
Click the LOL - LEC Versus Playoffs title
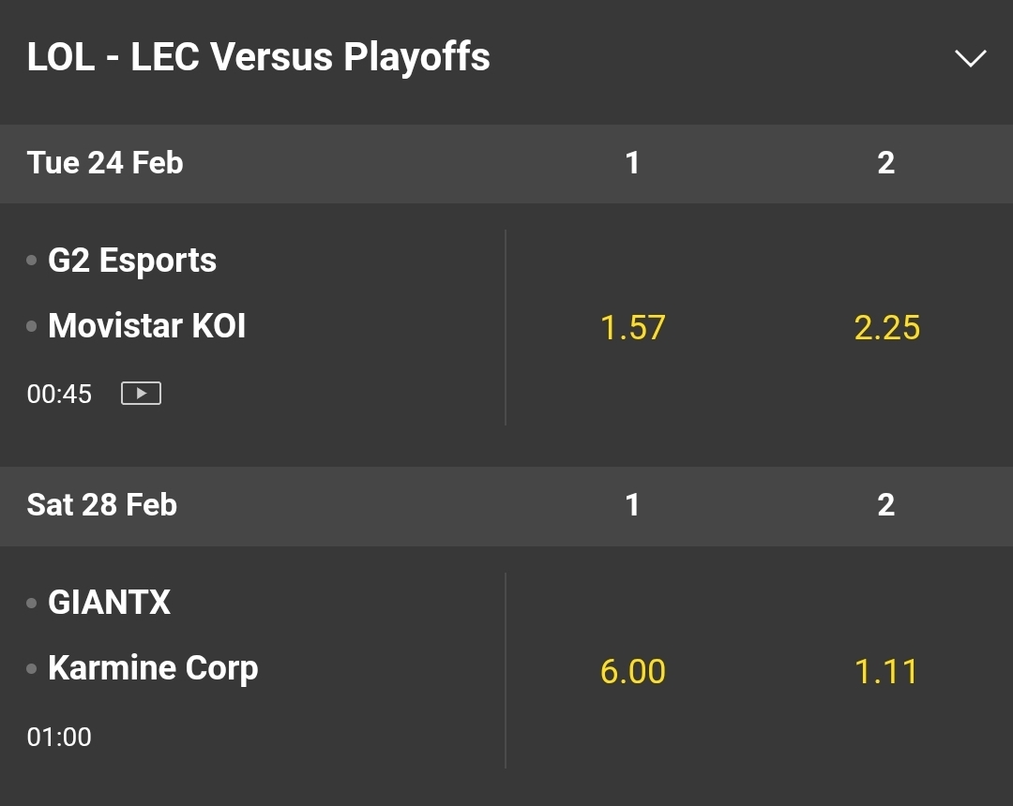(x=258, y=58)
